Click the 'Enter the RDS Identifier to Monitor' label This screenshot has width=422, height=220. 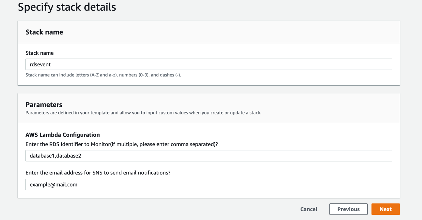[x=121, y=144]
